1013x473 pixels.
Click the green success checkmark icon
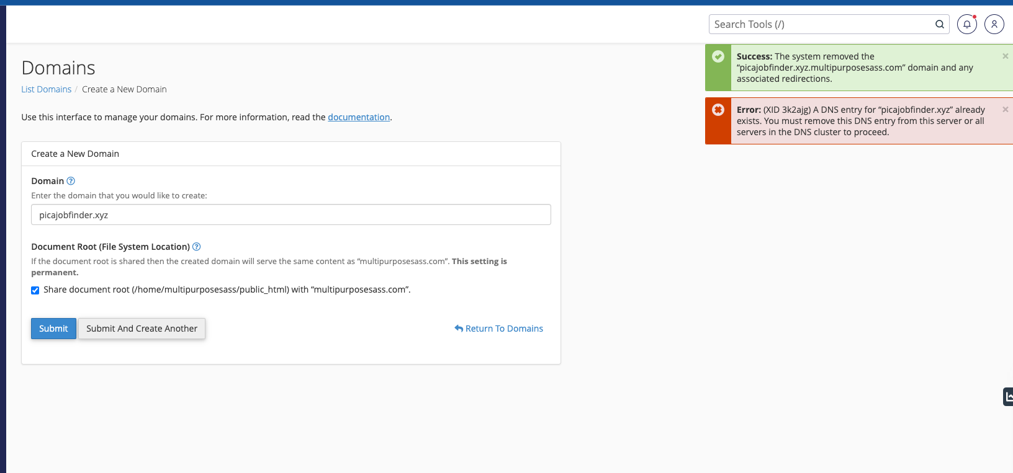(x=718, y=56)
